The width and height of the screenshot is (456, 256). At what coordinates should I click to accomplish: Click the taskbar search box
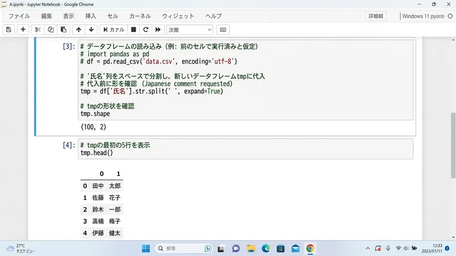point(184,248)
